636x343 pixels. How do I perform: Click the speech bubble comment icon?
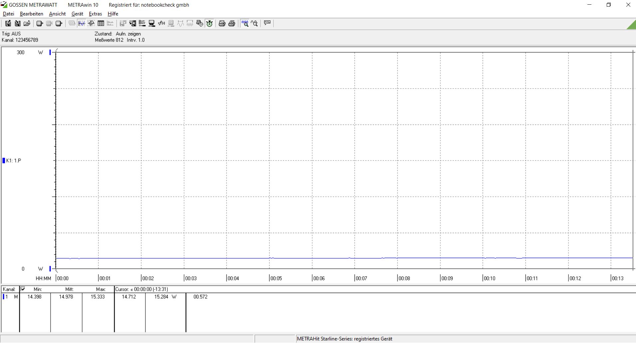(x=267, y=23)
